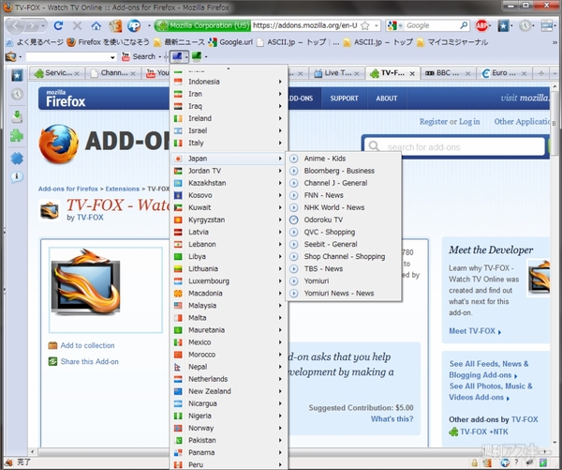
Task: Open the back/forward history dropdown arrow
Action: (43, 25)
